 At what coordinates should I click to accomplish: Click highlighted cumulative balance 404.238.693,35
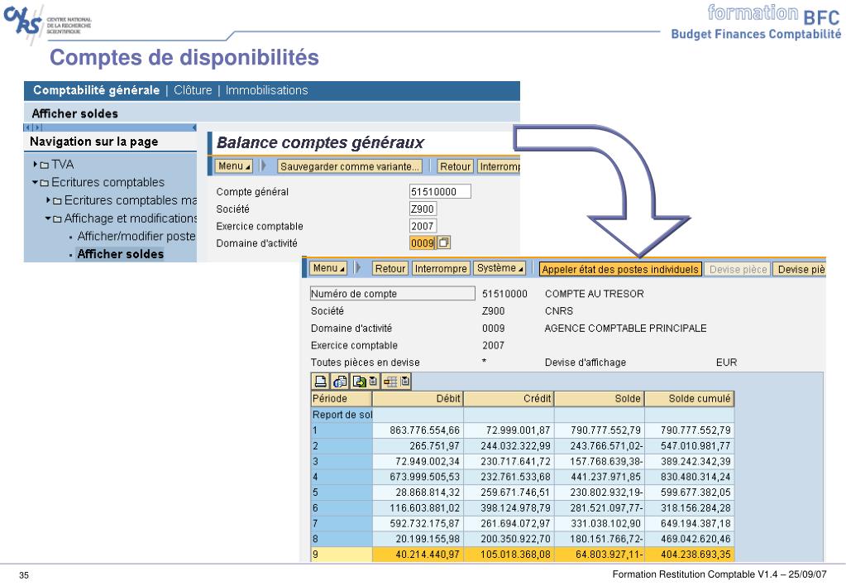coord(695,555)
